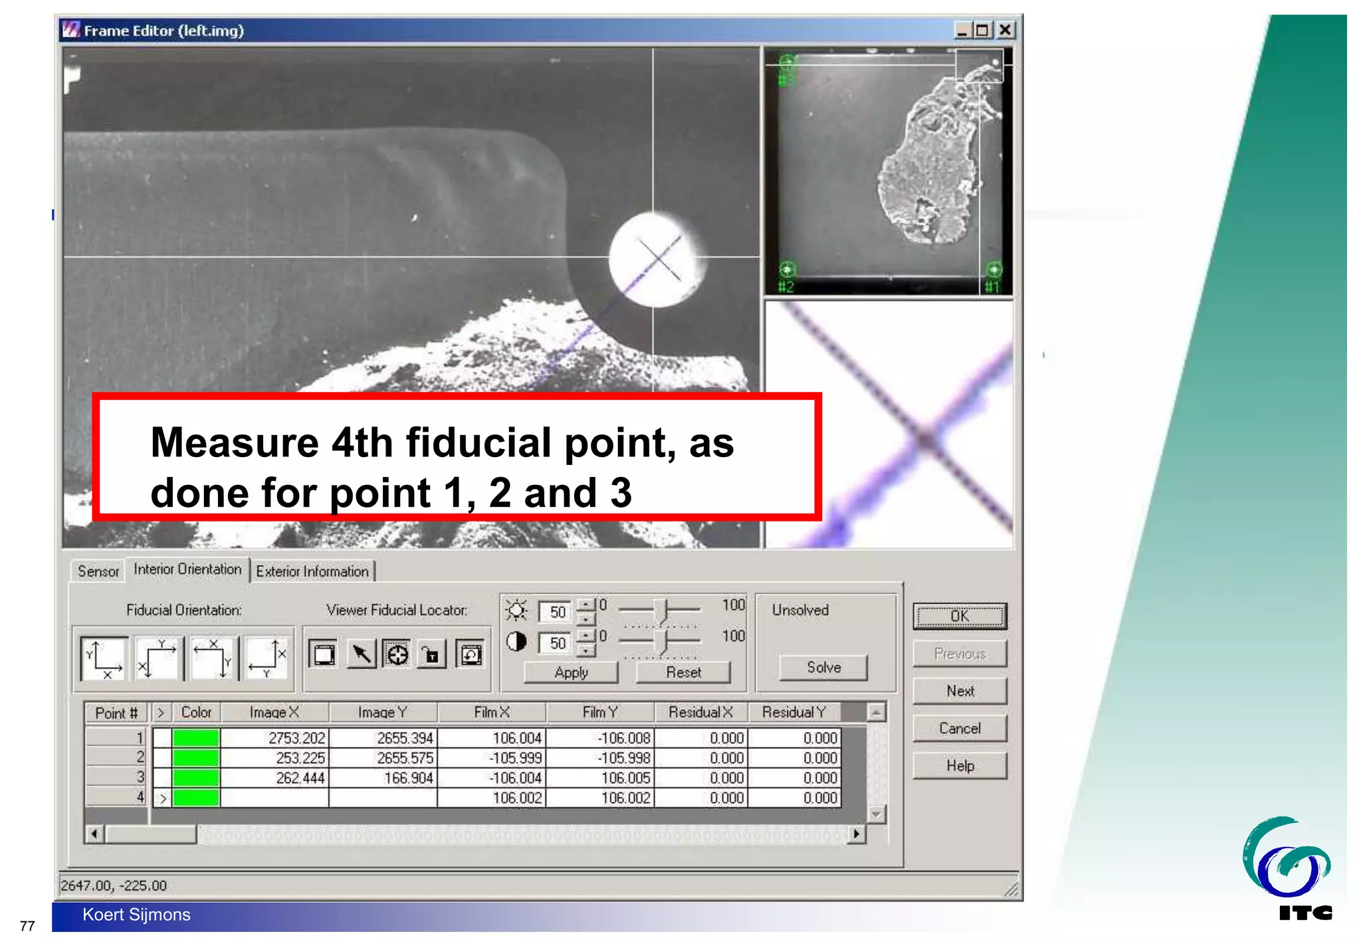
Task: Click the Residual X column header
Action: (700, 712)
